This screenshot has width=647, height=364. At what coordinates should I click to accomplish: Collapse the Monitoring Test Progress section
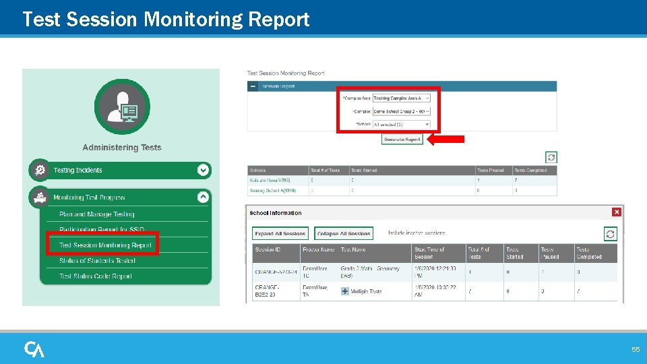point(203,198)
